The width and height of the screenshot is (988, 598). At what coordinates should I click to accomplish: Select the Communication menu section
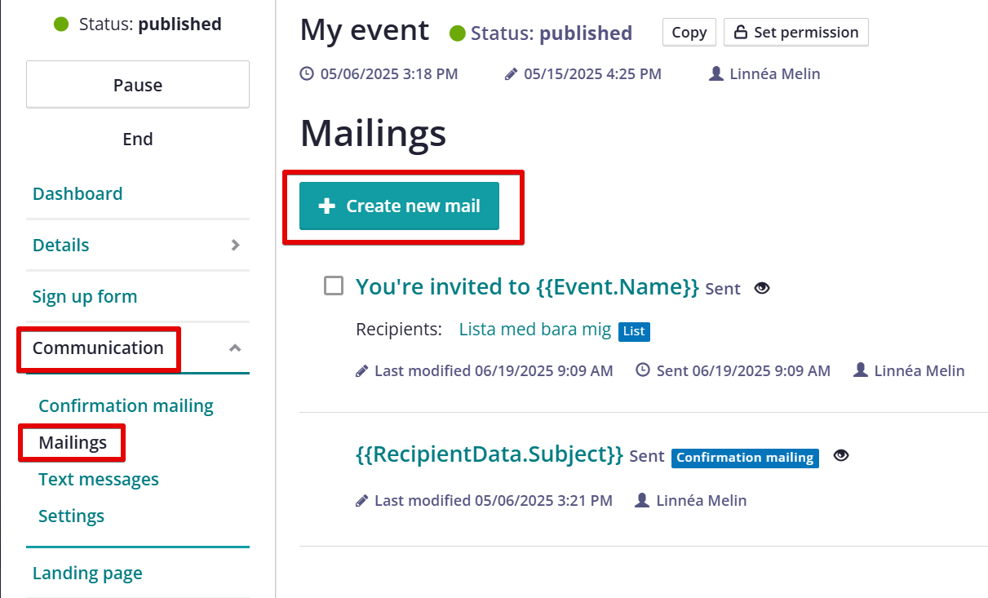98,348
